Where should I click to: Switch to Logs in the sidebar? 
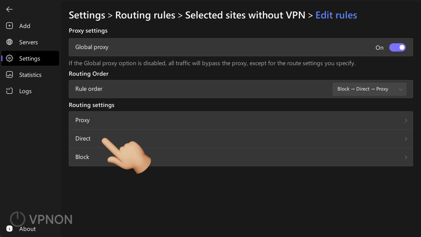click(x=25, y=91)
